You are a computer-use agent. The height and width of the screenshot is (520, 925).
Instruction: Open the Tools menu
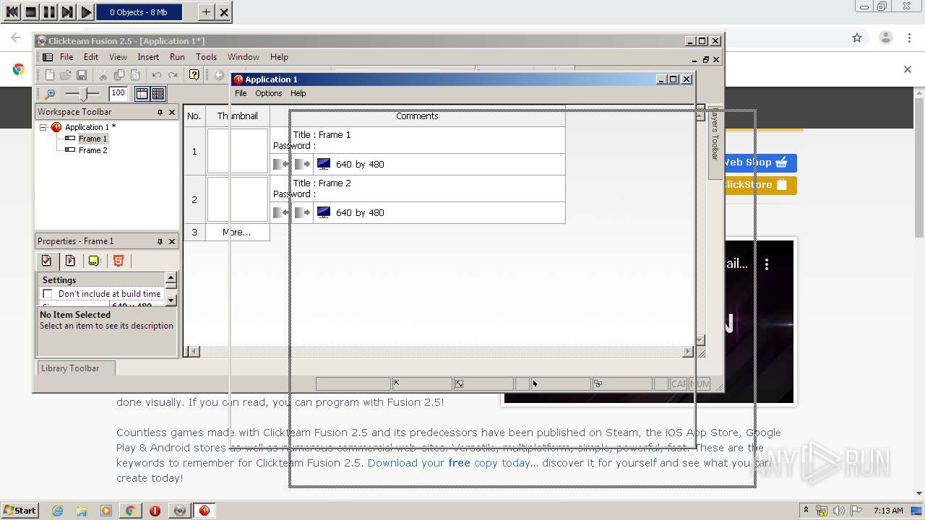(x=206, y=57)
